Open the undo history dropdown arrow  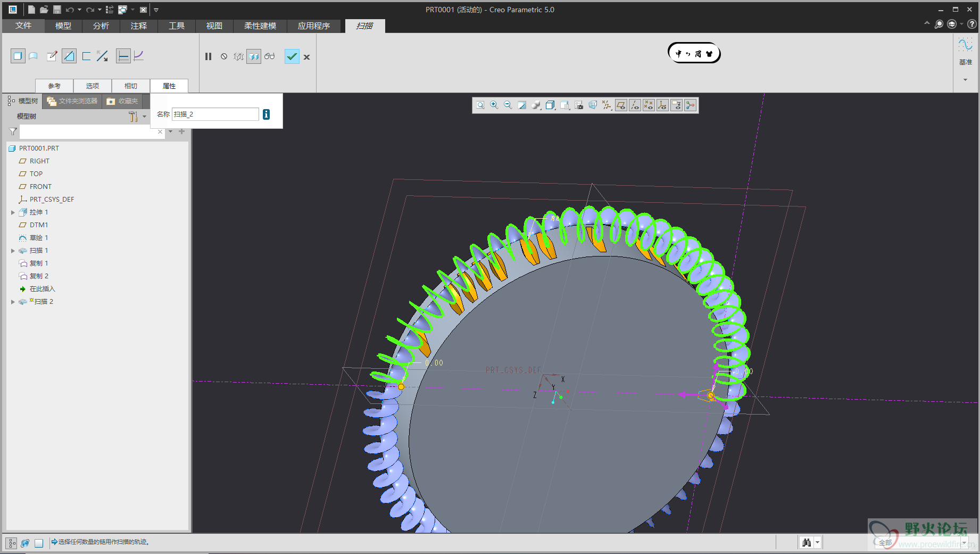click(79, 10)
